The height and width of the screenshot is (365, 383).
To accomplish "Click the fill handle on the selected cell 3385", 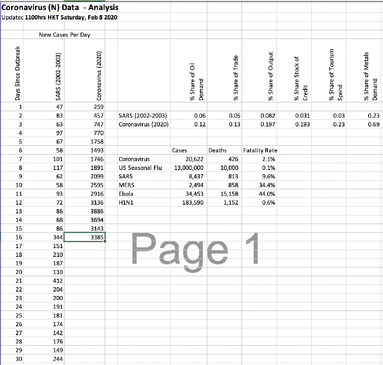I will pos(105,241).
